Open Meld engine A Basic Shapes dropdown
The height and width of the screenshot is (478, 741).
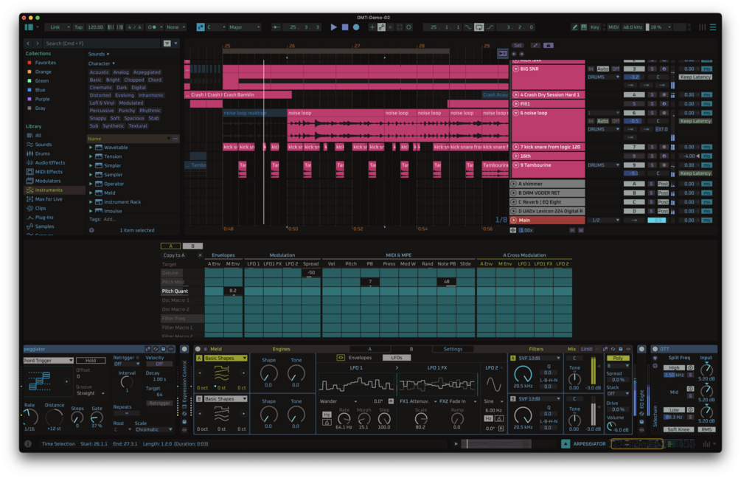tap(226, 358)
